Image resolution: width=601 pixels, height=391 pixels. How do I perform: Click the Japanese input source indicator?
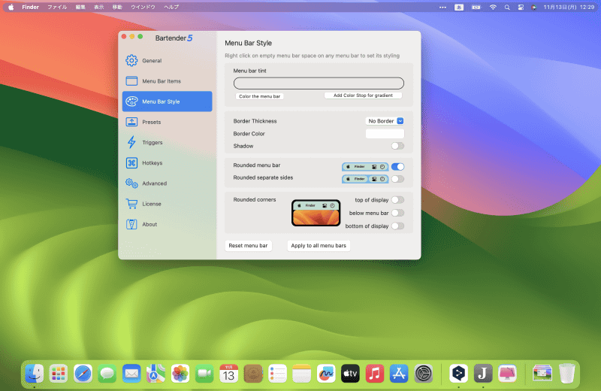(x=459, y=8)
